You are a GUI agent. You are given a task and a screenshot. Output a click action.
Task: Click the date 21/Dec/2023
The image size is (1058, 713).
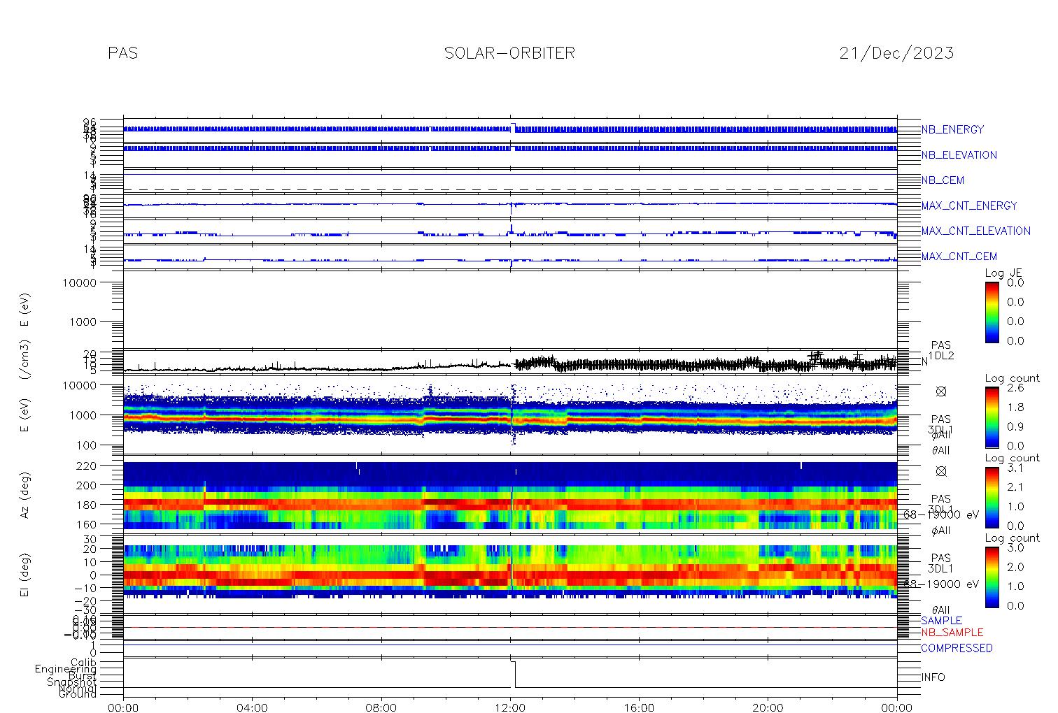tap(896, 53)
